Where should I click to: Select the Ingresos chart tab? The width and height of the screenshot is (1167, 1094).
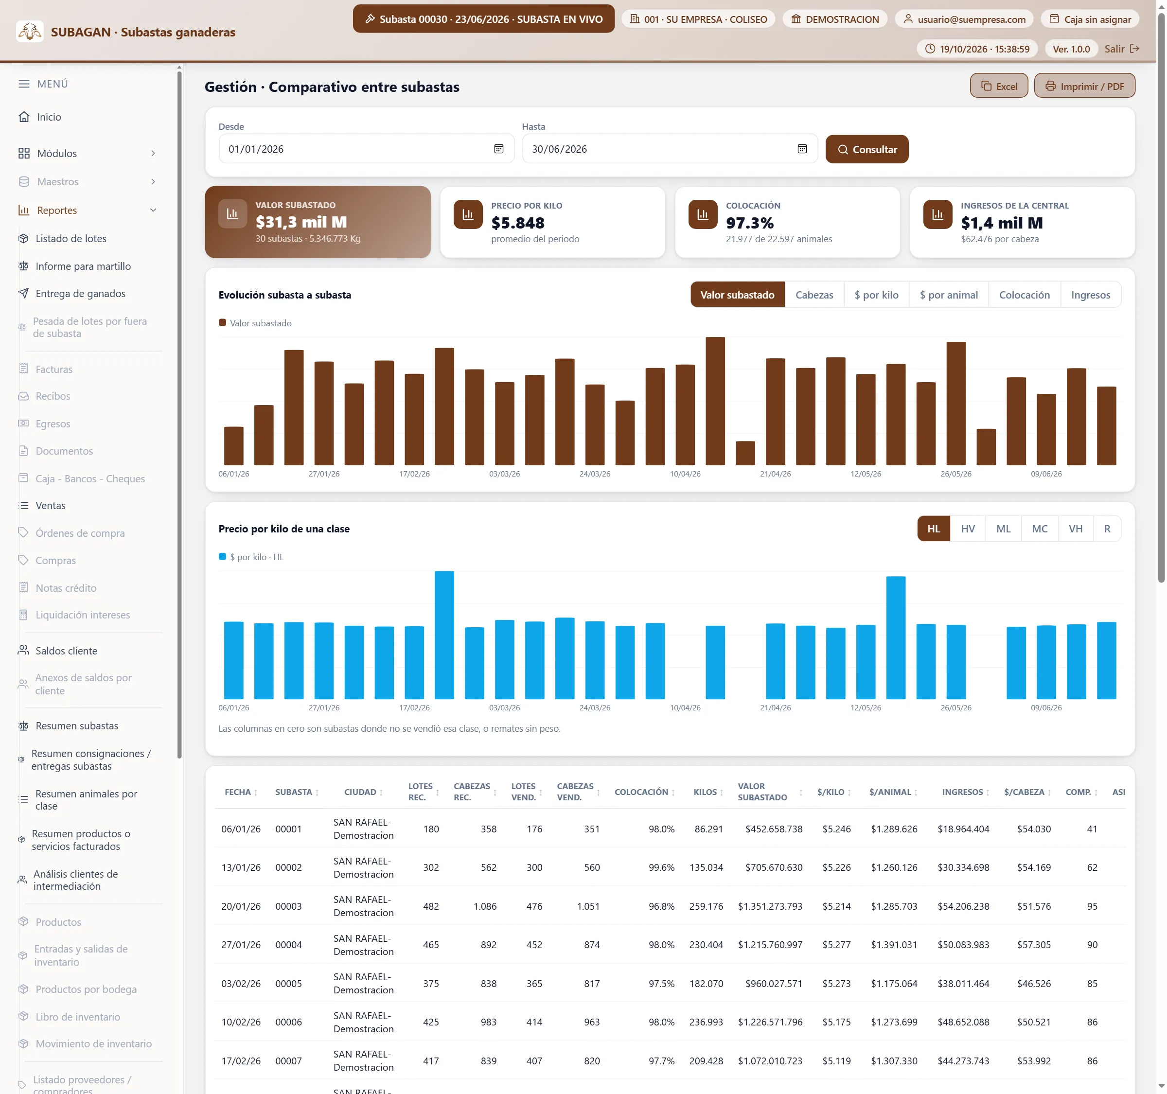pos(1091,295)
